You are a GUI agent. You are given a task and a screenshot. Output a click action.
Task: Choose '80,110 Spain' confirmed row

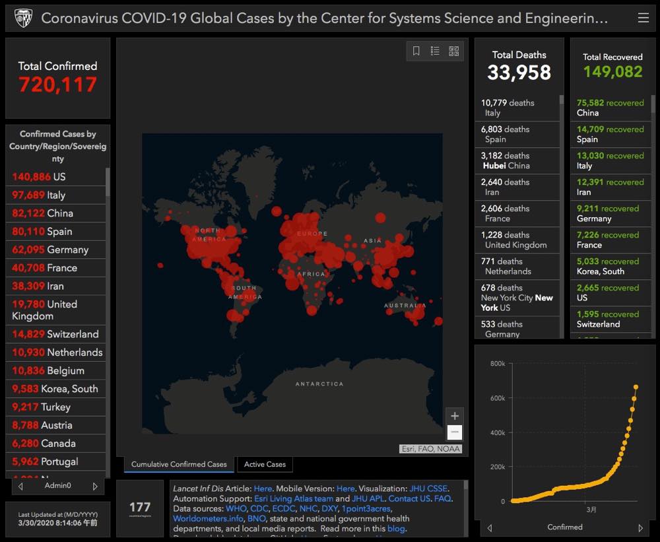tap(56, 232)
